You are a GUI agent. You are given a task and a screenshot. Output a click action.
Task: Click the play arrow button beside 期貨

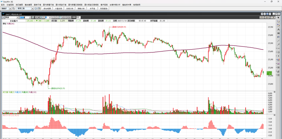(x=4, y=18)
